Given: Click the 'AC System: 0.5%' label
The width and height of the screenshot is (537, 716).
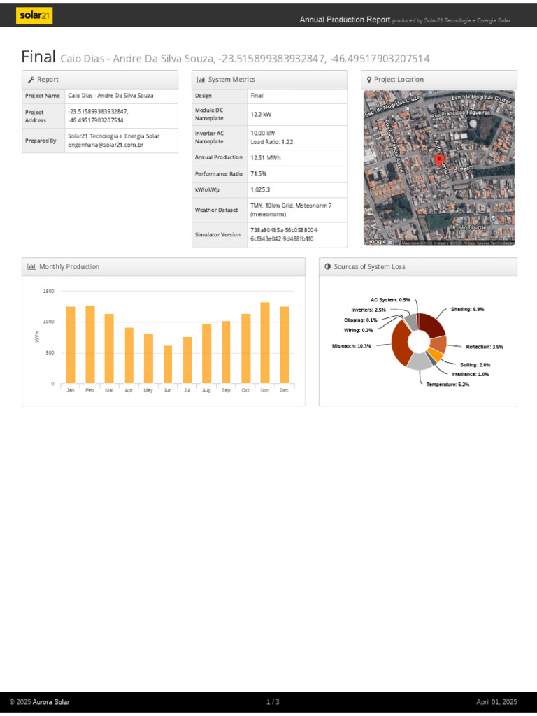Looking at the screenshot, I should tap(390, 300).
